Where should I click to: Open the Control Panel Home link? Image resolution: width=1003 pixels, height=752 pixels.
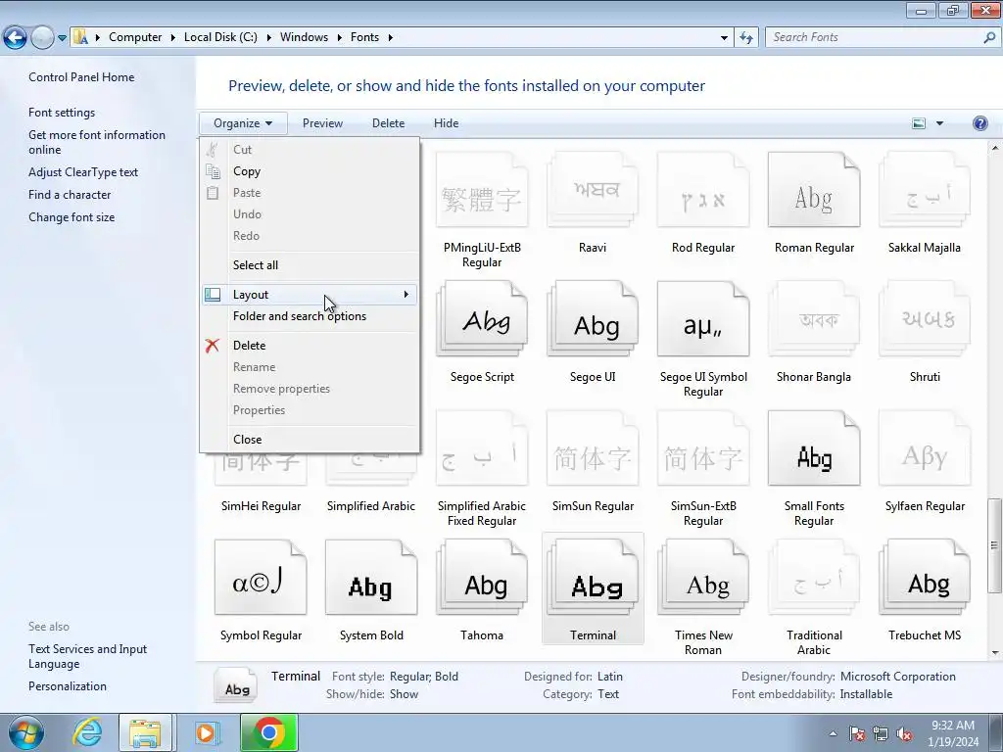tap(81, 77)
